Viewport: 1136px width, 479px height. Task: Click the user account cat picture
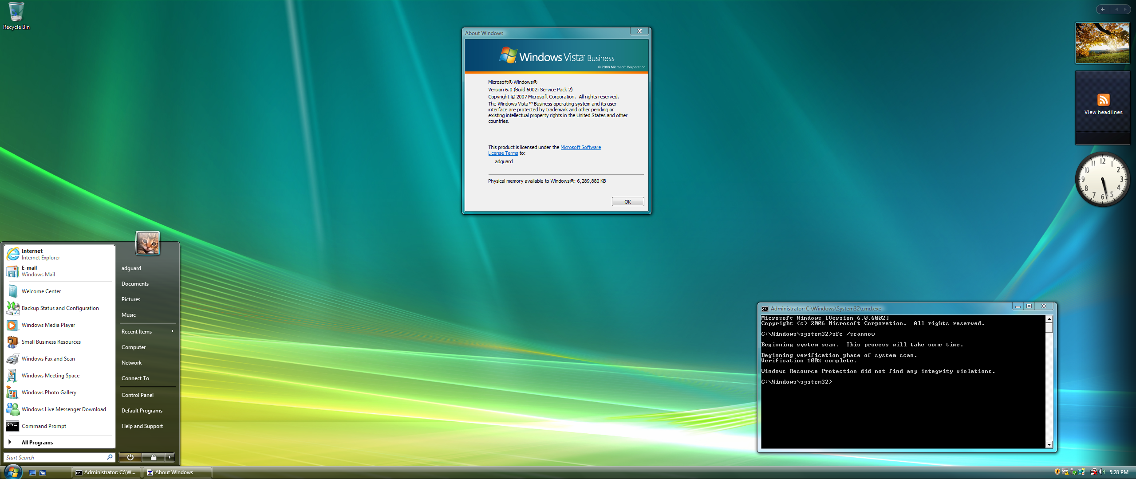[148, 243]
